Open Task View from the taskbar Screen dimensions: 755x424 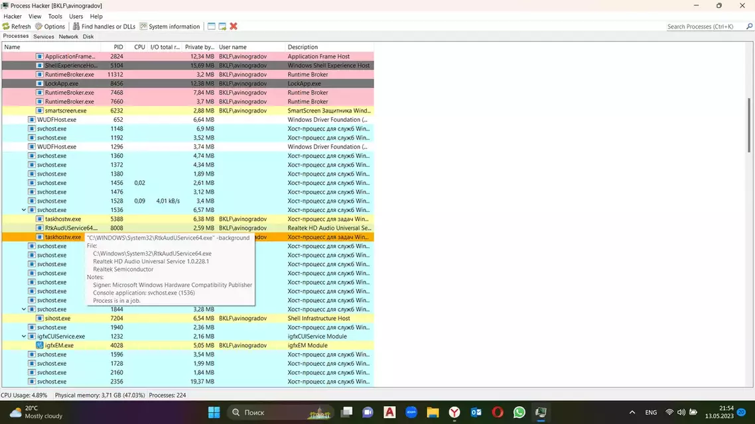click(x=346, y=413)
